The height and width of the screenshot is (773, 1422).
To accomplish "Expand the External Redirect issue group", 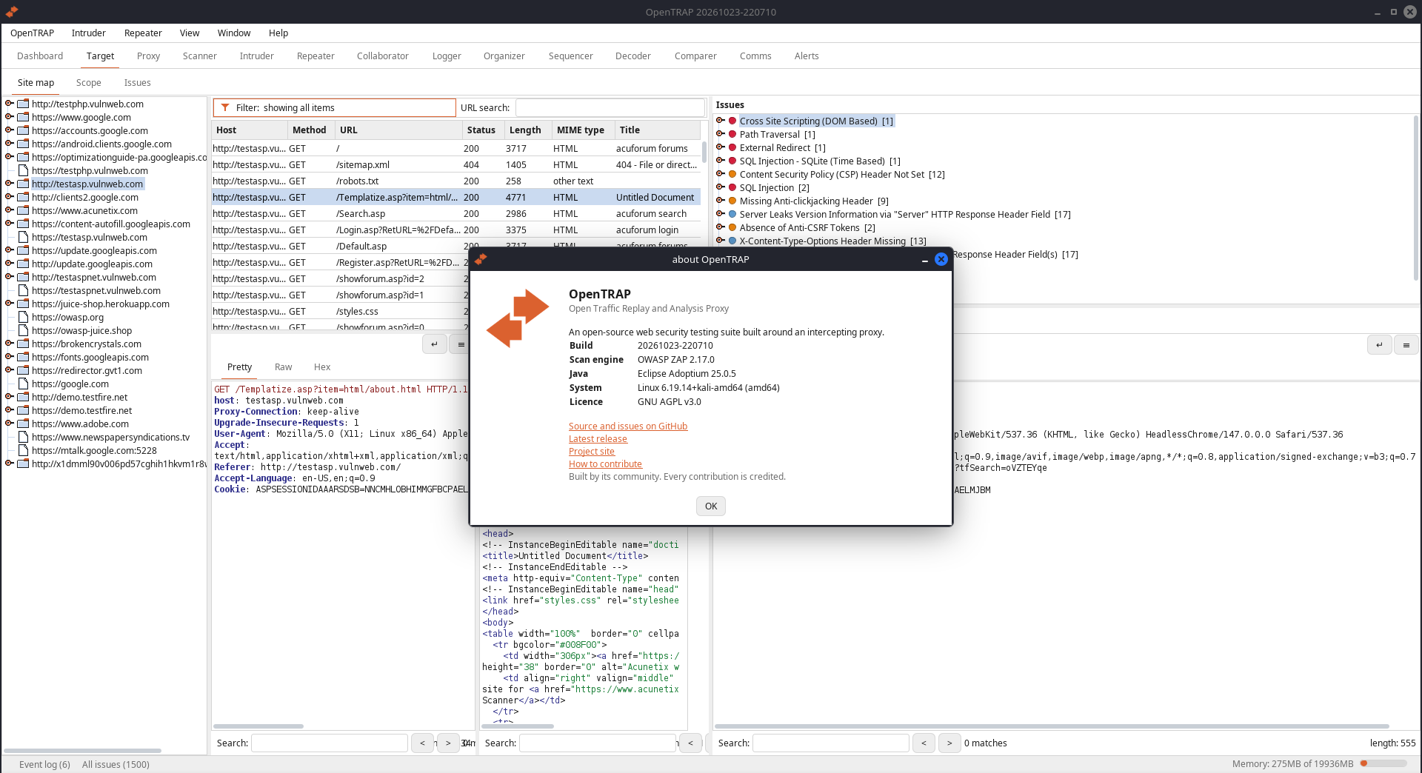I will [720, 147].
